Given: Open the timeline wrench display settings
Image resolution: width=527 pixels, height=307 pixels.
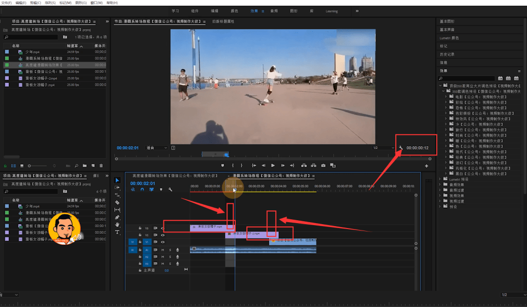Looking at the screenshot, I should pyautogui.click(x=170, y=190).
